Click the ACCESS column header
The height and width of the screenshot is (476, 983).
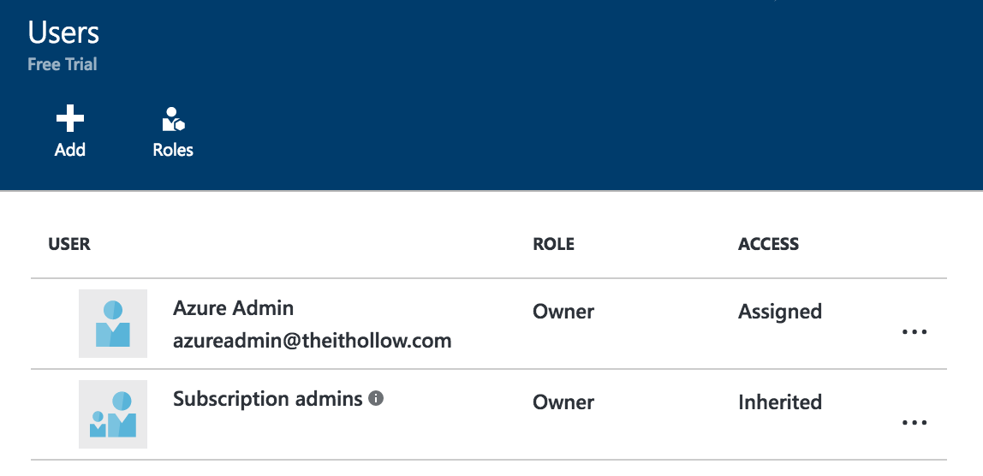pos(768,244)
